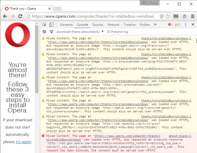Click the red error count indicator
This screenshot has height=153, width=197.
coord(171,24)
